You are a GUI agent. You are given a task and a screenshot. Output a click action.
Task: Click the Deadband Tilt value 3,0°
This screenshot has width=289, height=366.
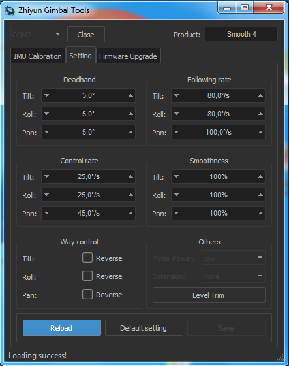point(88,95)
